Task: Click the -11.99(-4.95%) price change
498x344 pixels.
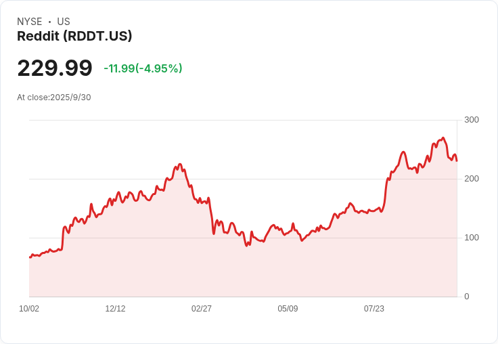Action: (x=143, y=68)
